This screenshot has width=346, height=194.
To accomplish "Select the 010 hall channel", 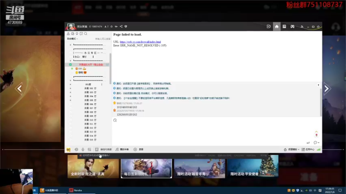I will [90, 120].
